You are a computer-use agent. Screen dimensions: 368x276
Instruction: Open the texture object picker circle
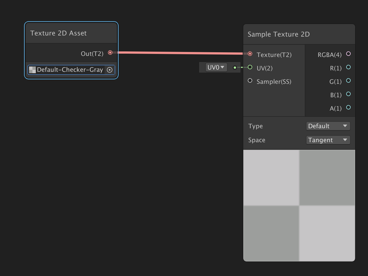tap(110, 70)
